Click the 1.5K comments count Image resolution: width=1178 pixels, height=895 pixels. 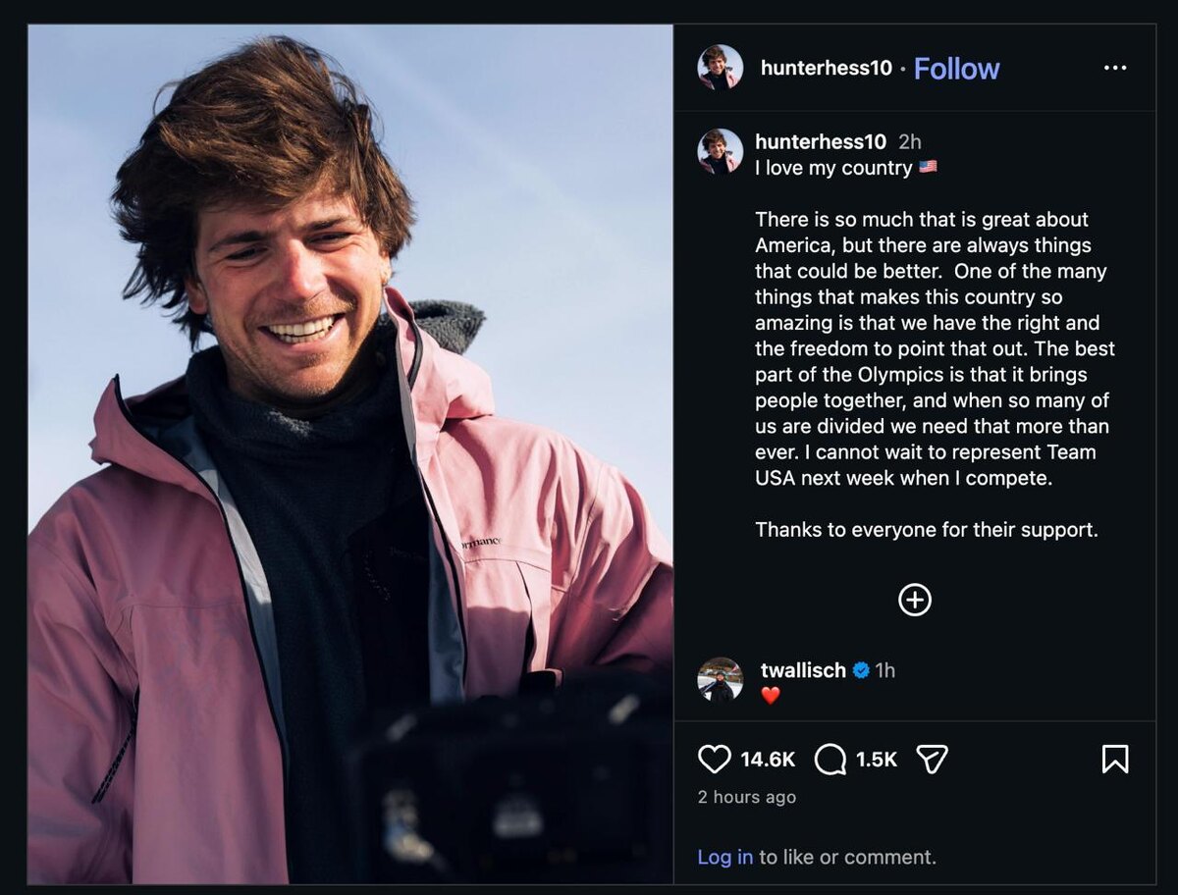point(877,759)
